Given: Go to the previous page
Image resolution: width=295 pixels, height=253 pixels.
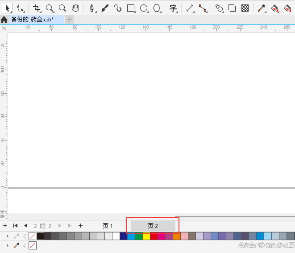Looking at the screenshot, I should coord(26,225).
